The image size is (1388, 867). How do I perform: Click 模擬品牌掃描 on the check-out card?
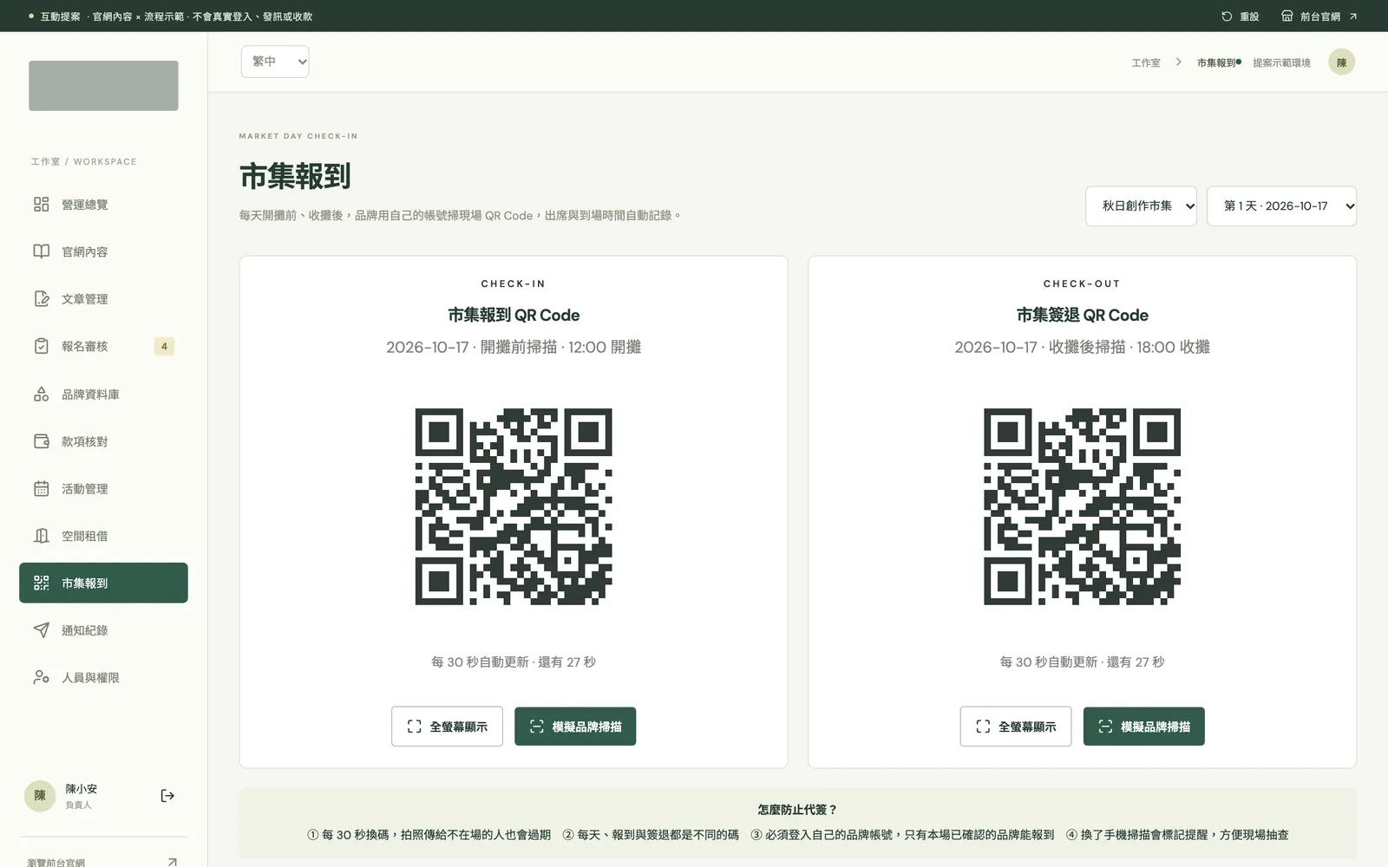[x=1143, y=727]
